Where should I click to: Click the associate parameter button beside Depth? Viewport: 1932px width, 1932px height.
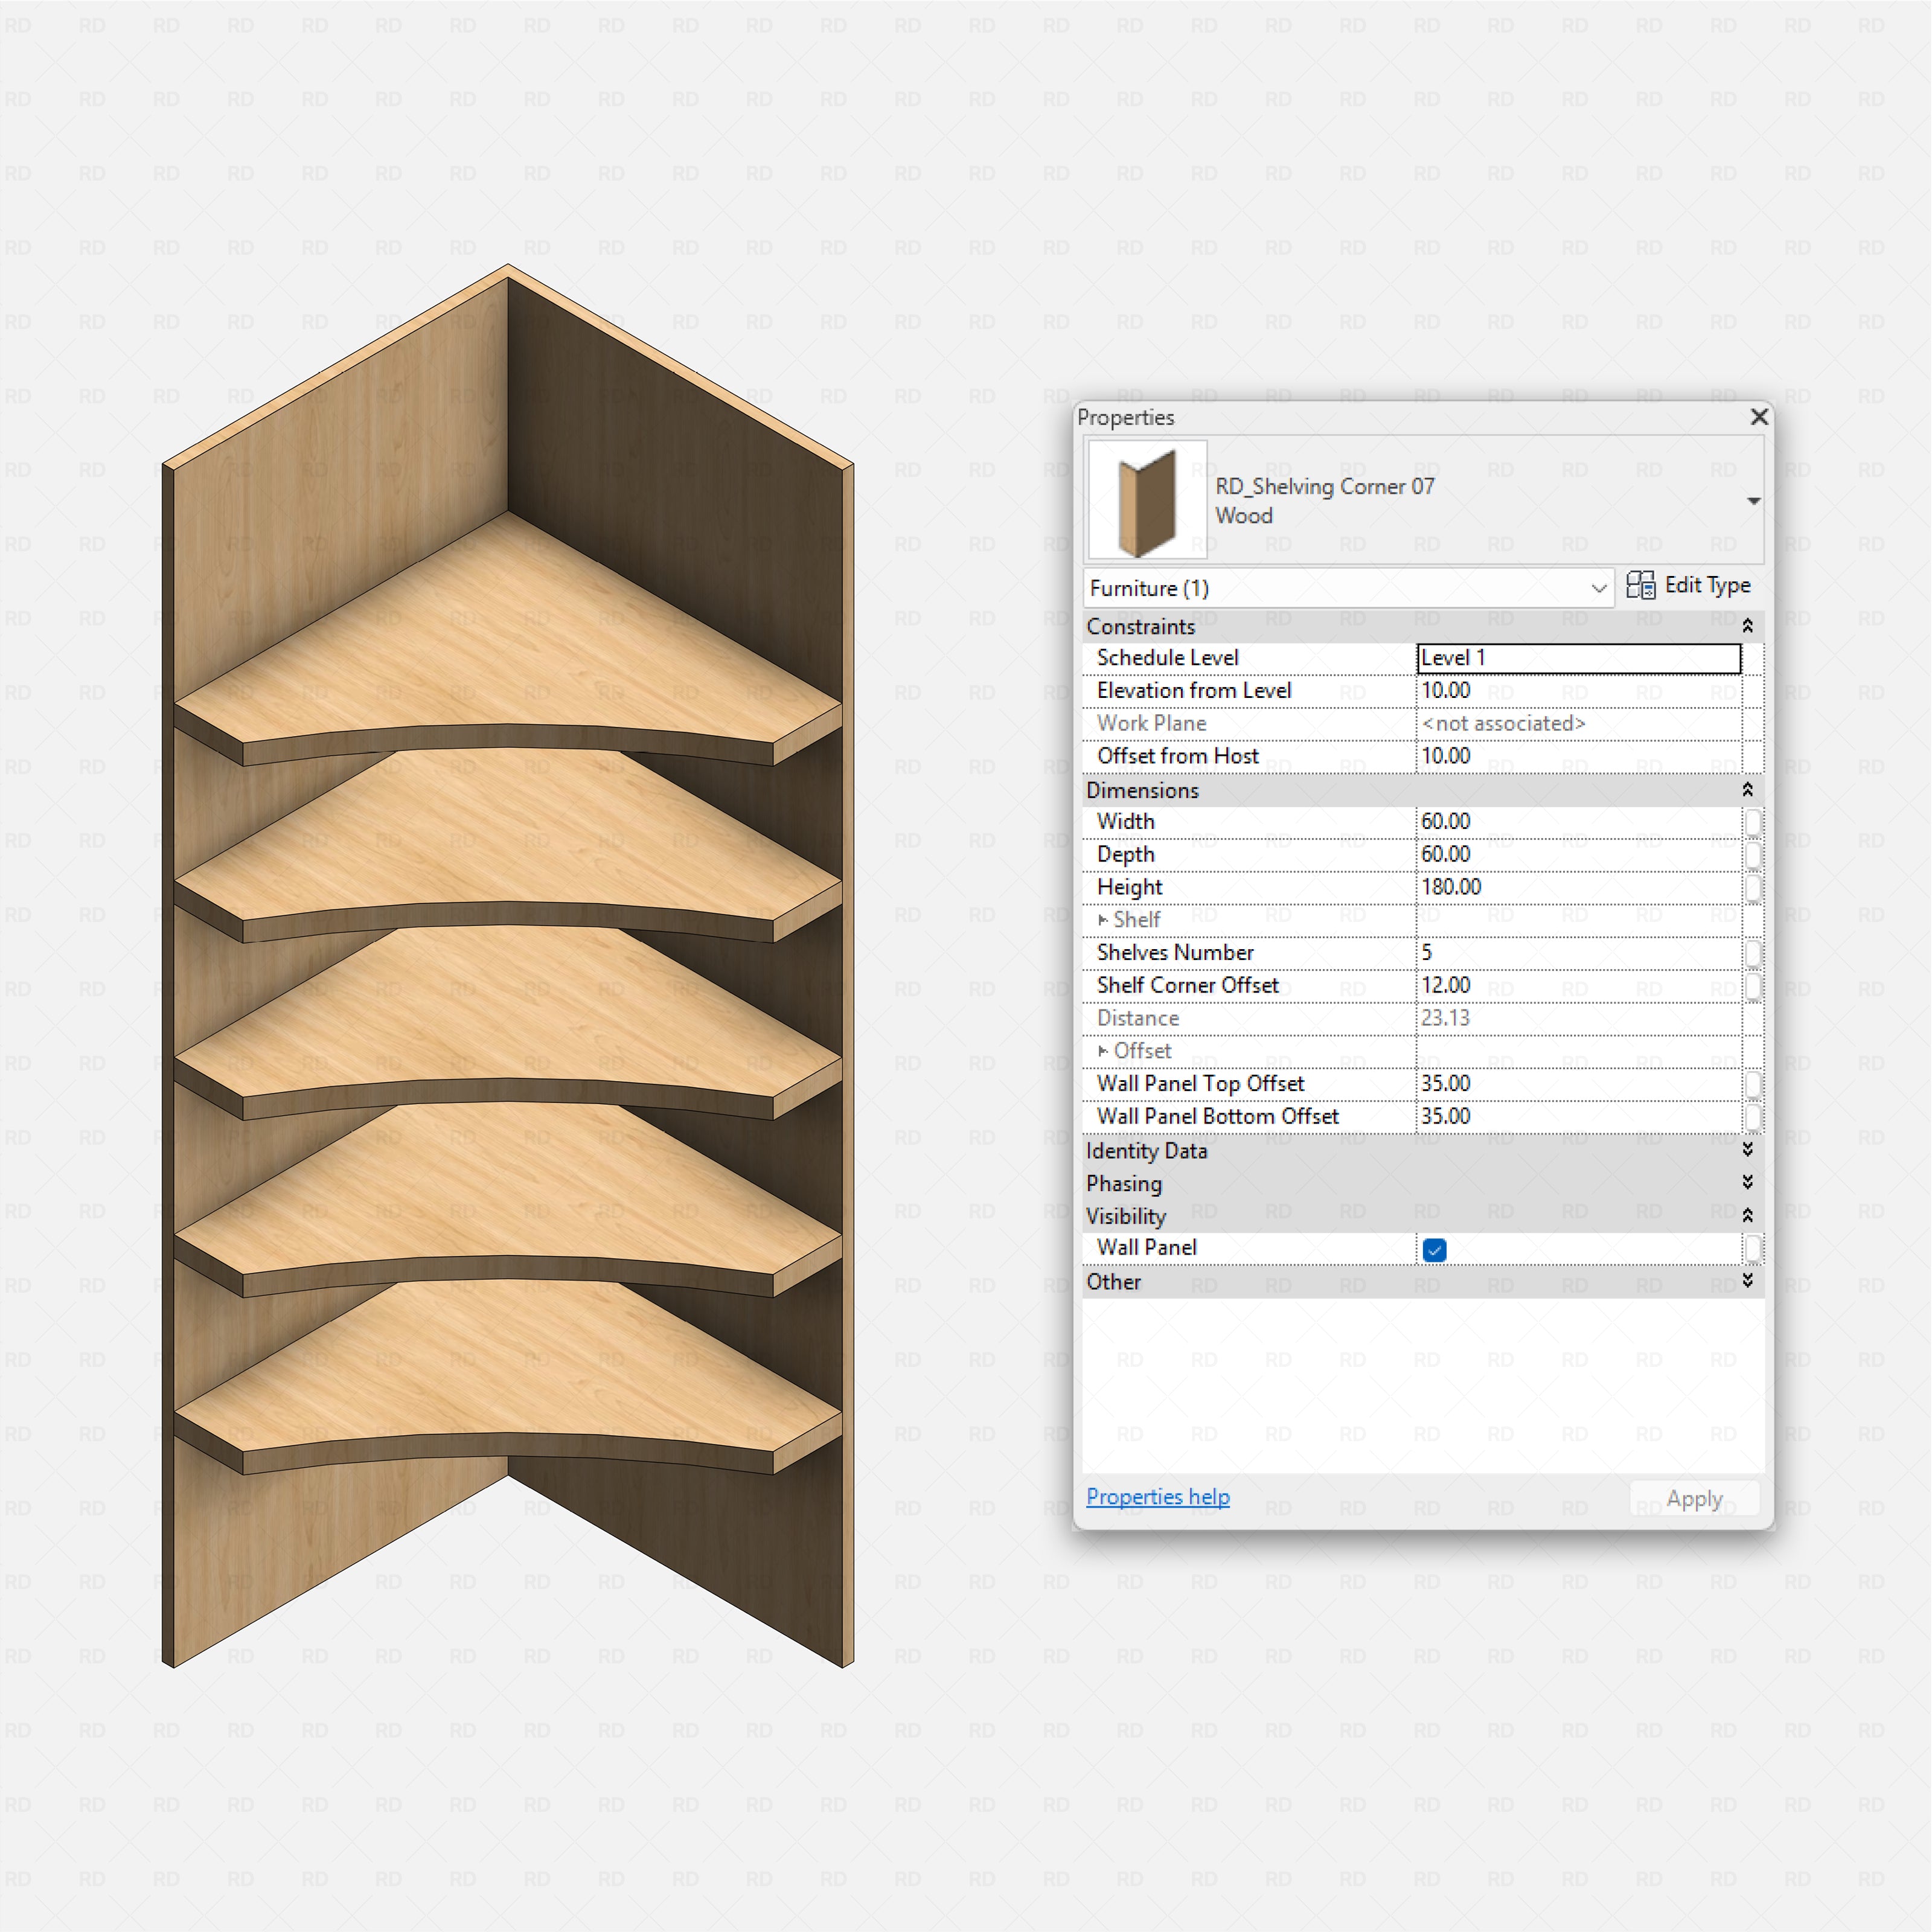coord(1753,854)
